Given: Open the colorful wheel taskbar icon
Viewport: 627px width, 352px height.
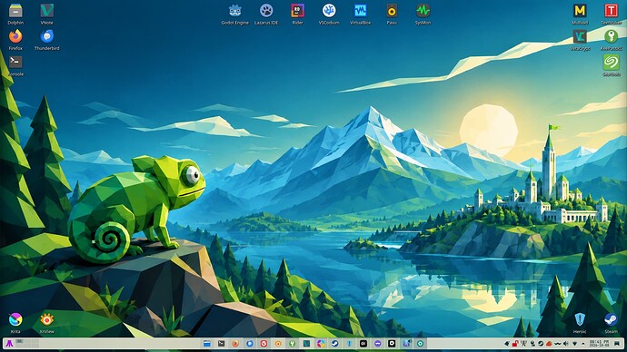Looking at the screenshot, I should [x=321, y=344].
